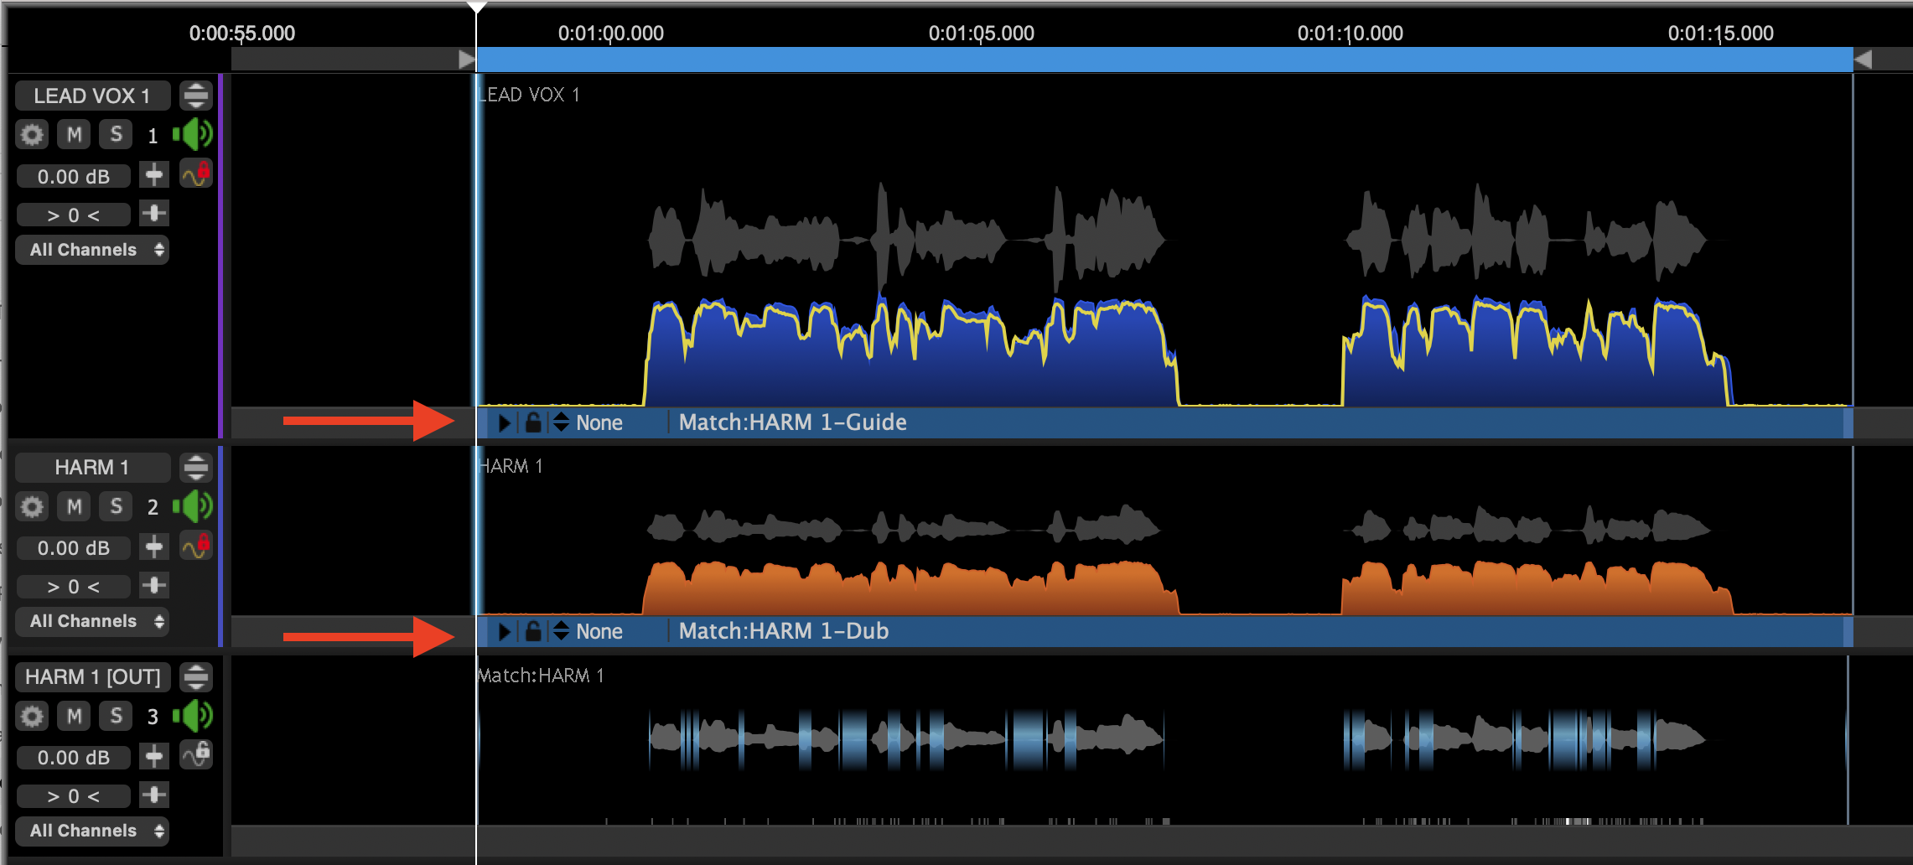Mute the LEAD VOX 1 track

coord(75,134)
